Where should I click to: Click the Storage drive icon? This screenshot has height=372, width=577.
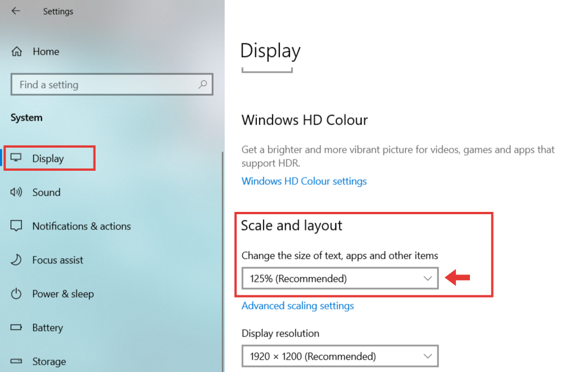16,361
